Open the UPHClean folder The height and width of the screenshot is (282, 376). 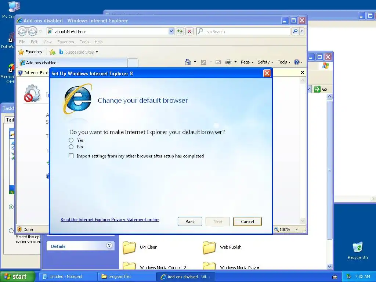point(140,247)
